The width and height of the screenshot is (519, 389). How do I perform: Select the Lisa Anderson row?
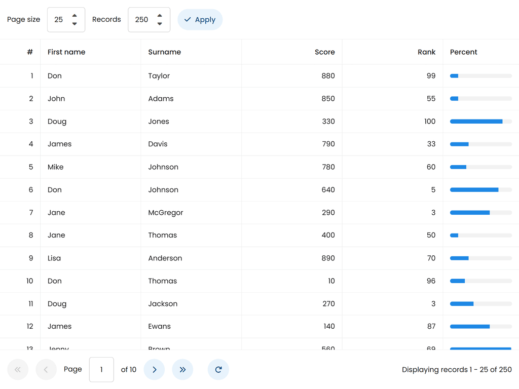click(x=165, y=258)
